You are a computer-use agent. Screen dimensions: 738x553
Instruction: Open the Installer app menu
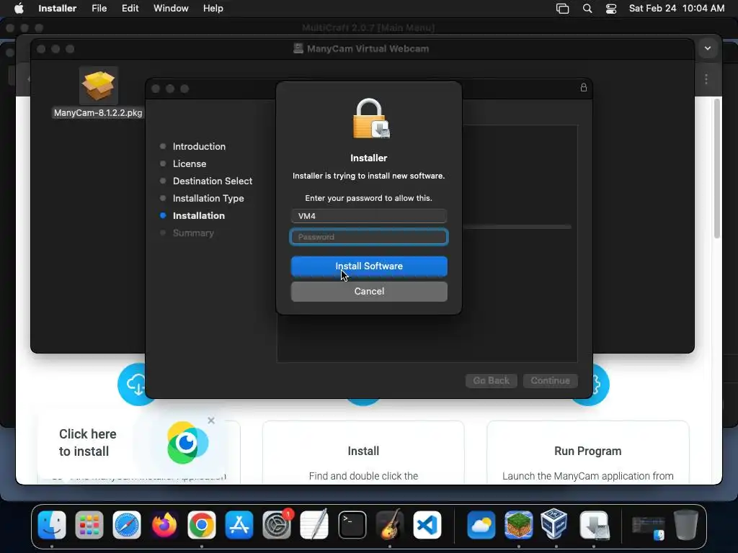[x=58, y=8]
